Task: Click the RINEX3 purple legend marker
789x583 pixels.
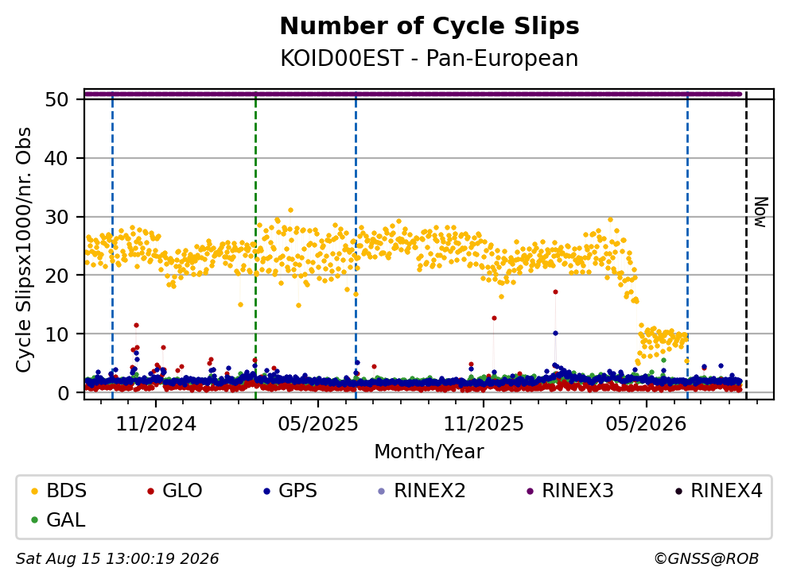Action: pyautogui.click(x=530, y=491)
